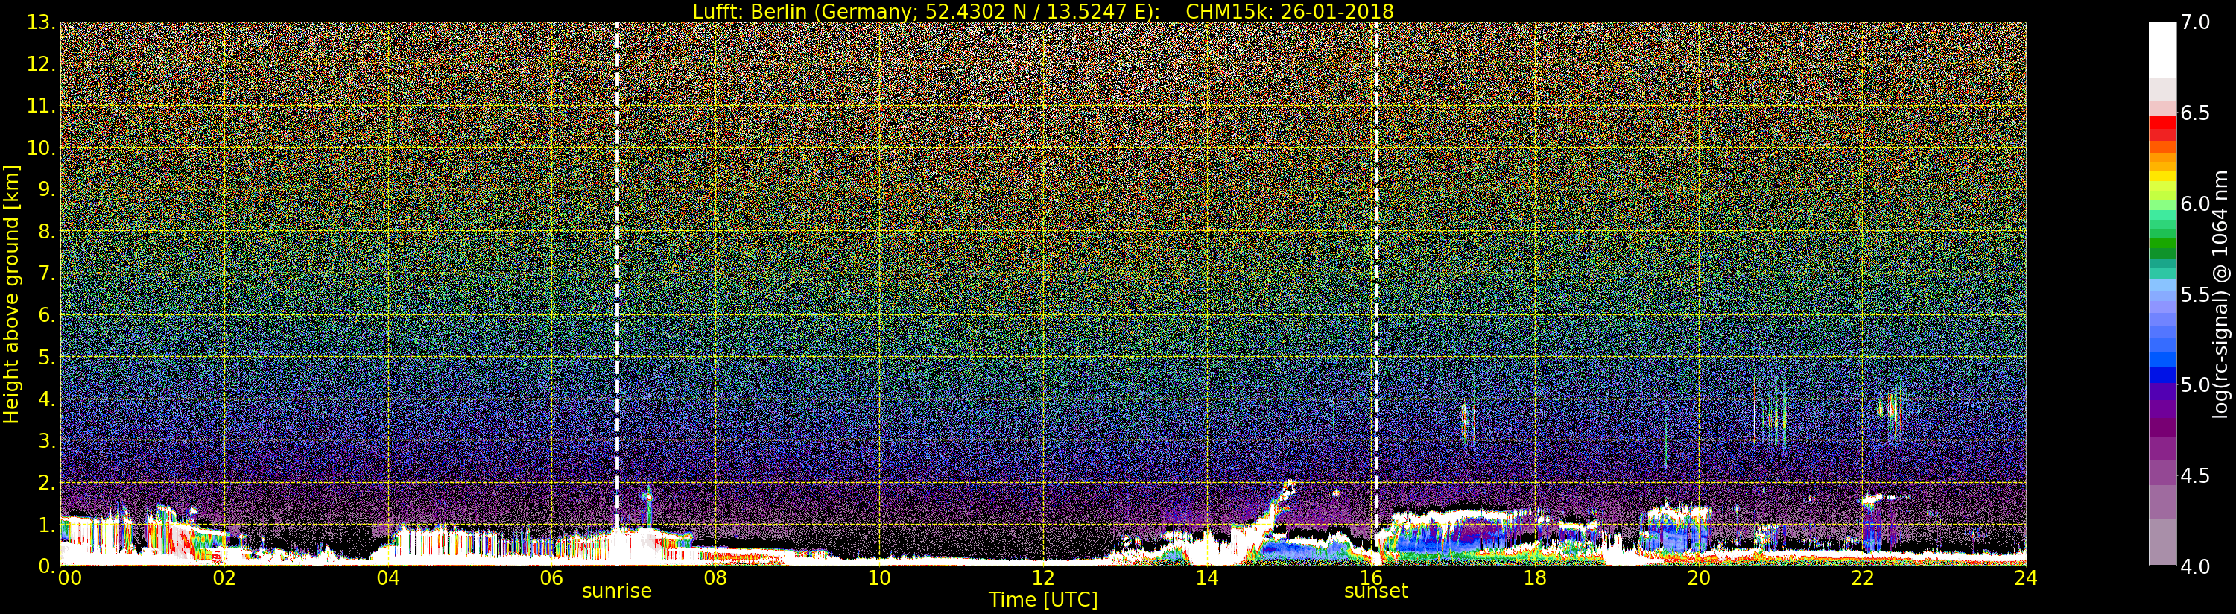The height and width of the screenshot is (614, 2236).
Task: Click the colorbar tick label '5.5'
Action: pyautogui.click(x=2195, y=294)
